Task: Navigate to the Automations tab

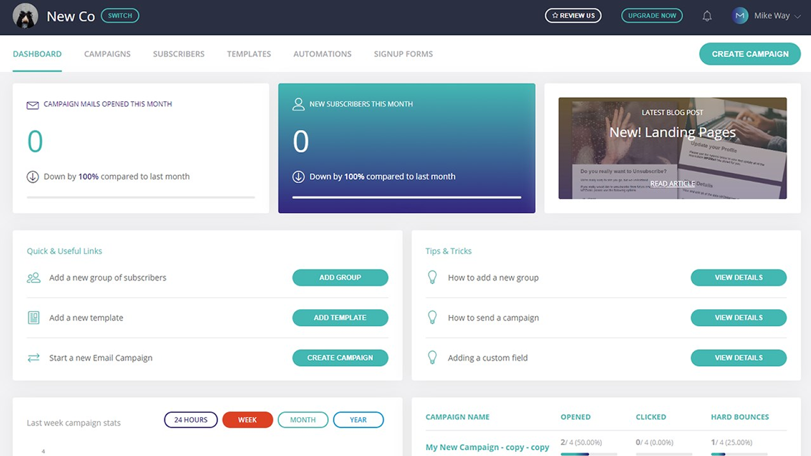Action: pyautogui.click(x=322, y=54)
